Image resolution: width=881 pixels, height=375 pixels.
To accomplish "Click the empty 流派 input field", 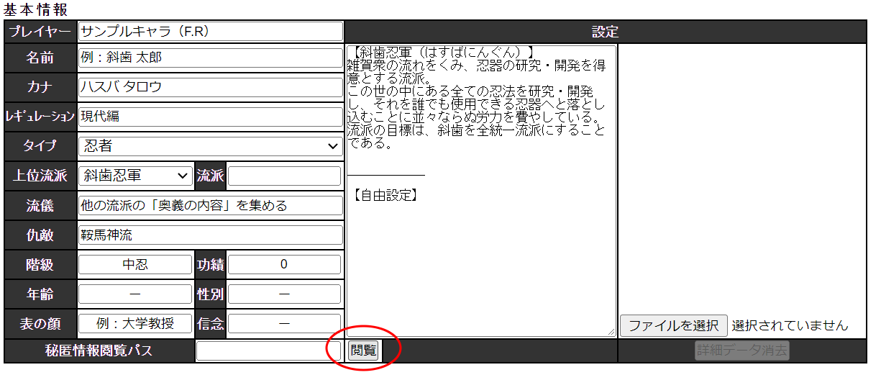I will 284,176.
